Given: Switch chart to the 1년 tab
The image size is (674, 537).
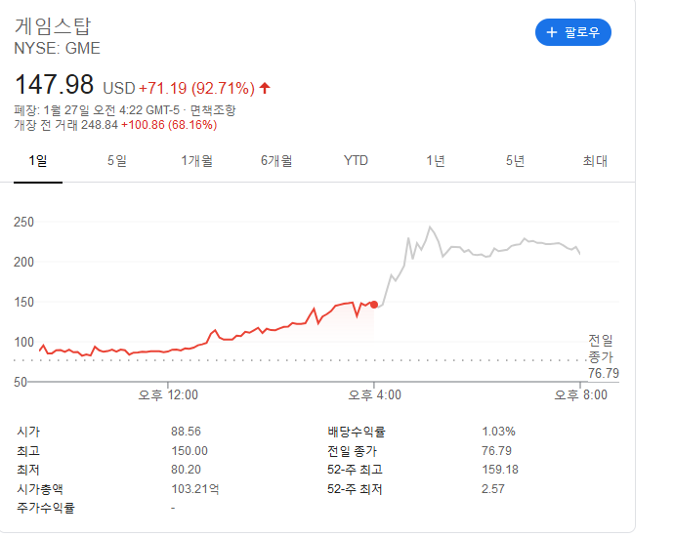Looking at the screenshot, I should point(436,161).
